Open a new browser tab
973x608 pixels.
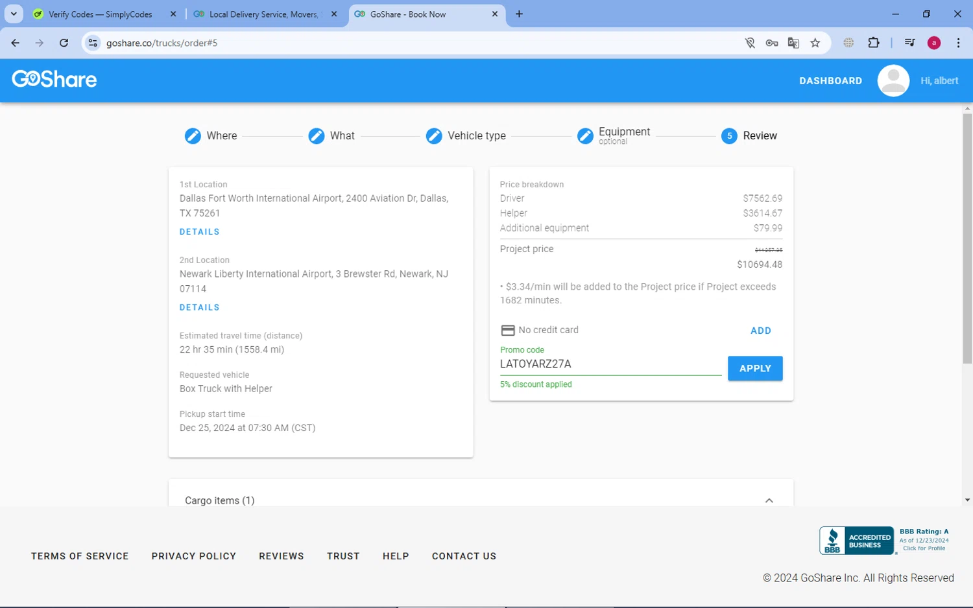point(519,14)
